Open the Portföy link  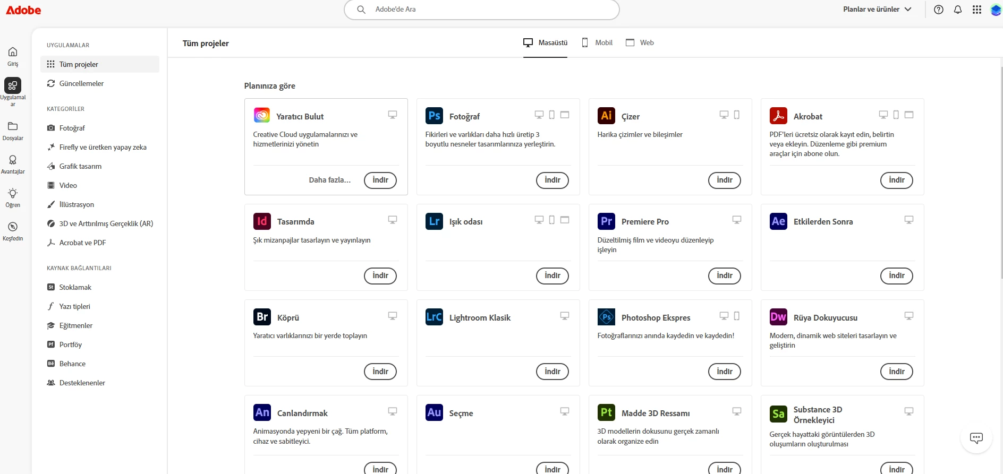tap(100, 344)
